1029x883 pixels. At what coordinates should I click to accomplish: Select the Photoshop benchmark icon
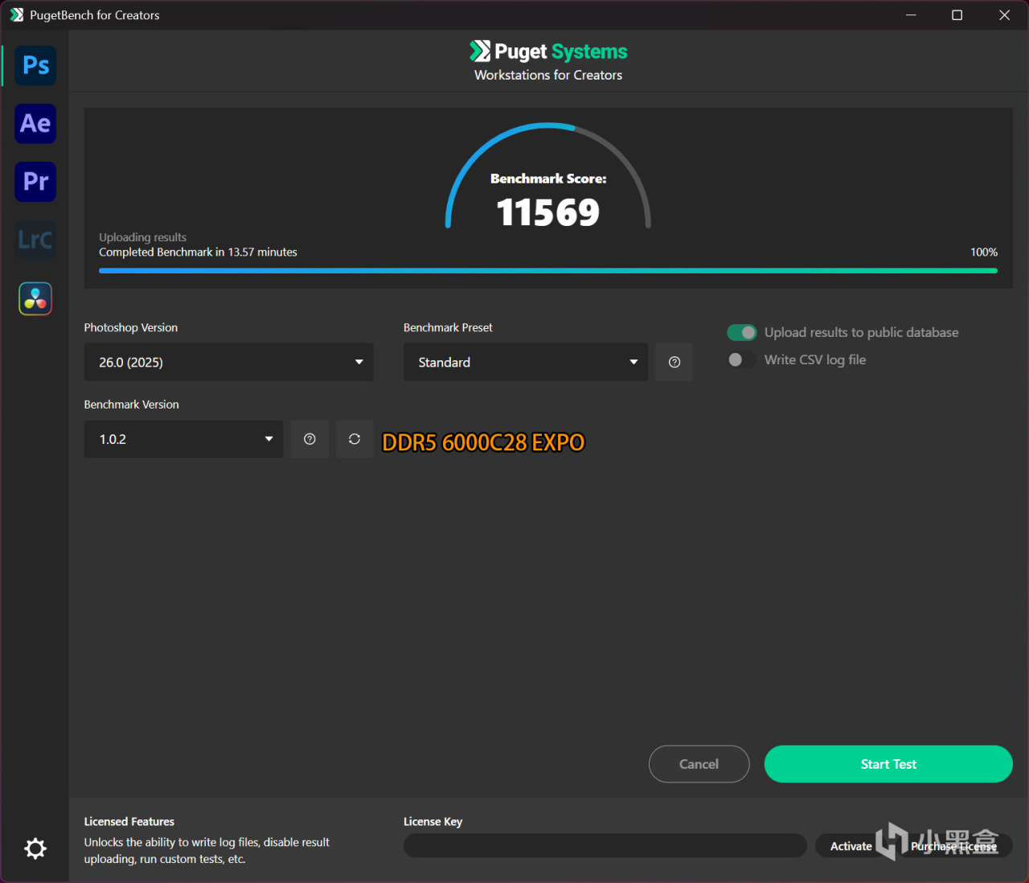pyautogui.click(x=35, y=65)
